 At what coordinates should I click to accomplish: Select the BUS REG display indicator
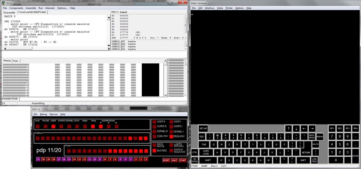point(154,151)
